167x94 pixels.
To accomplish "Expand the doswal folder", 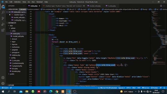I will (x=16, y=39).
